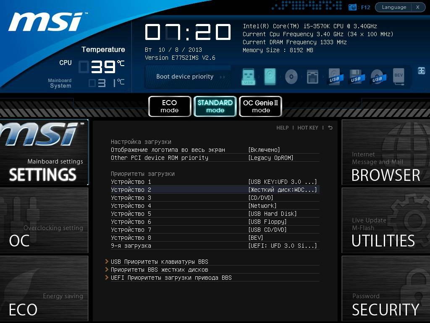Screen dimensions: 430x323
Task: Click the CD/DVD boot device icon
Action: click(291, 77)
